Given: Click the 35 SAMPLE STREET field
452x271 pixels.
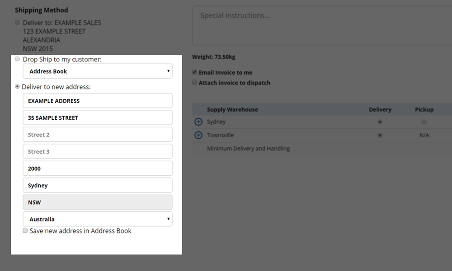Looking at the screenshot, I should tap(98, 118).
